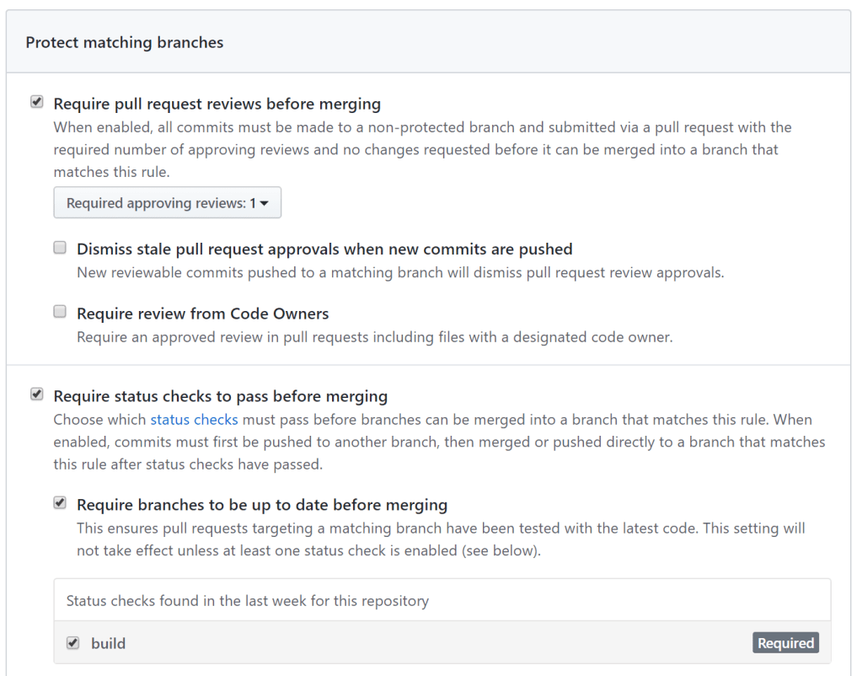Image resolution: width=862 pixels, height=676 pixels.
Task: Click the build status check label
Action: point(108,643)
